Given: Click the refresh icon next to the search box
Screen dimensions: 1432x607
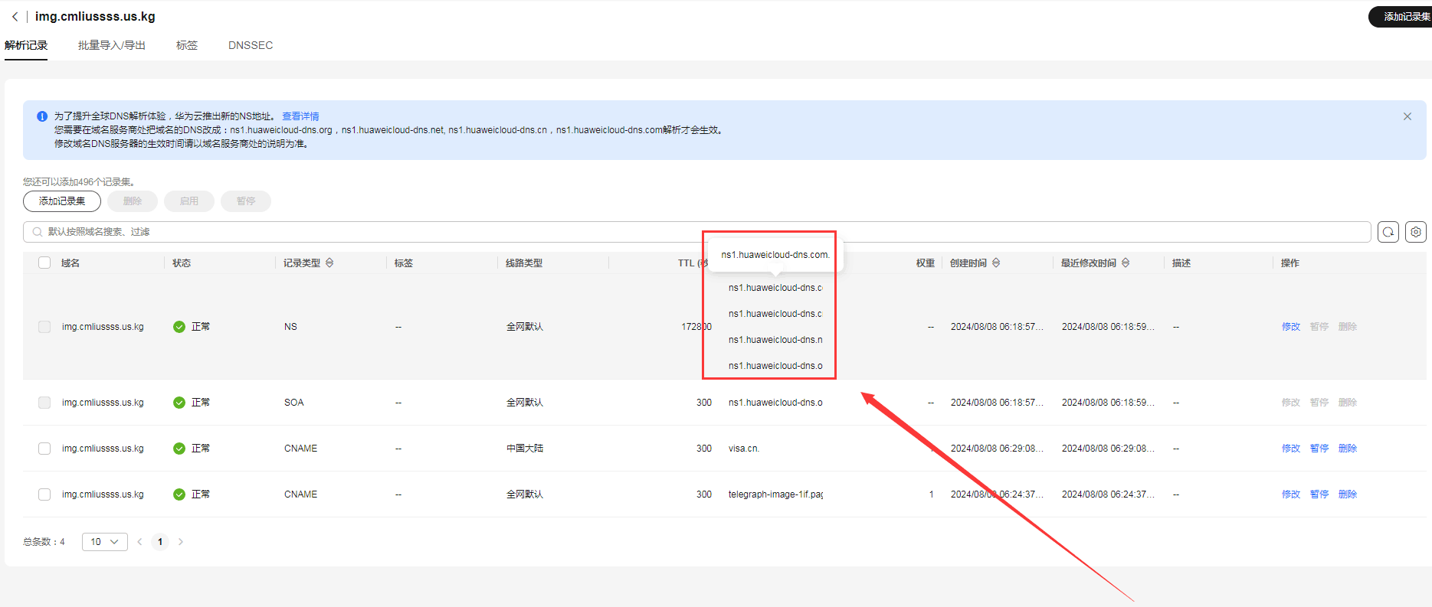Looking at the screenshot, I should (x=1388, y=232).
